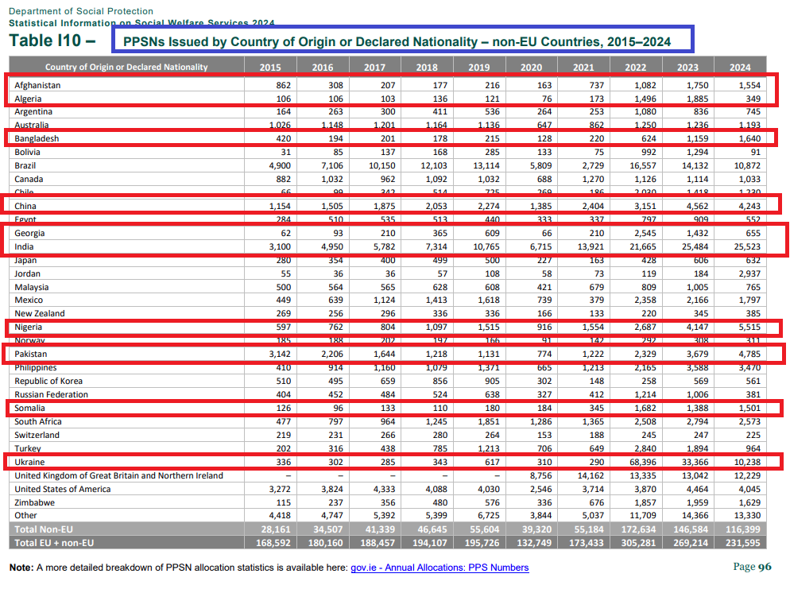Click the United Kingdom of Great Britain row label
This screenshot has height=593, width=790.
click(118, 475)
